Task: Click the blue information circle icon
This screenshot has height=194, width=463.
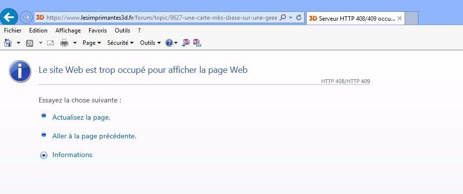Action: pyautogui.click(x=20, y=71)
